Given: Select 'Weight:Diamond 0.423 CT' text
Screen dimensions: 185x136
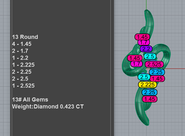Looking at the screenshot, I should coord(48,107).
